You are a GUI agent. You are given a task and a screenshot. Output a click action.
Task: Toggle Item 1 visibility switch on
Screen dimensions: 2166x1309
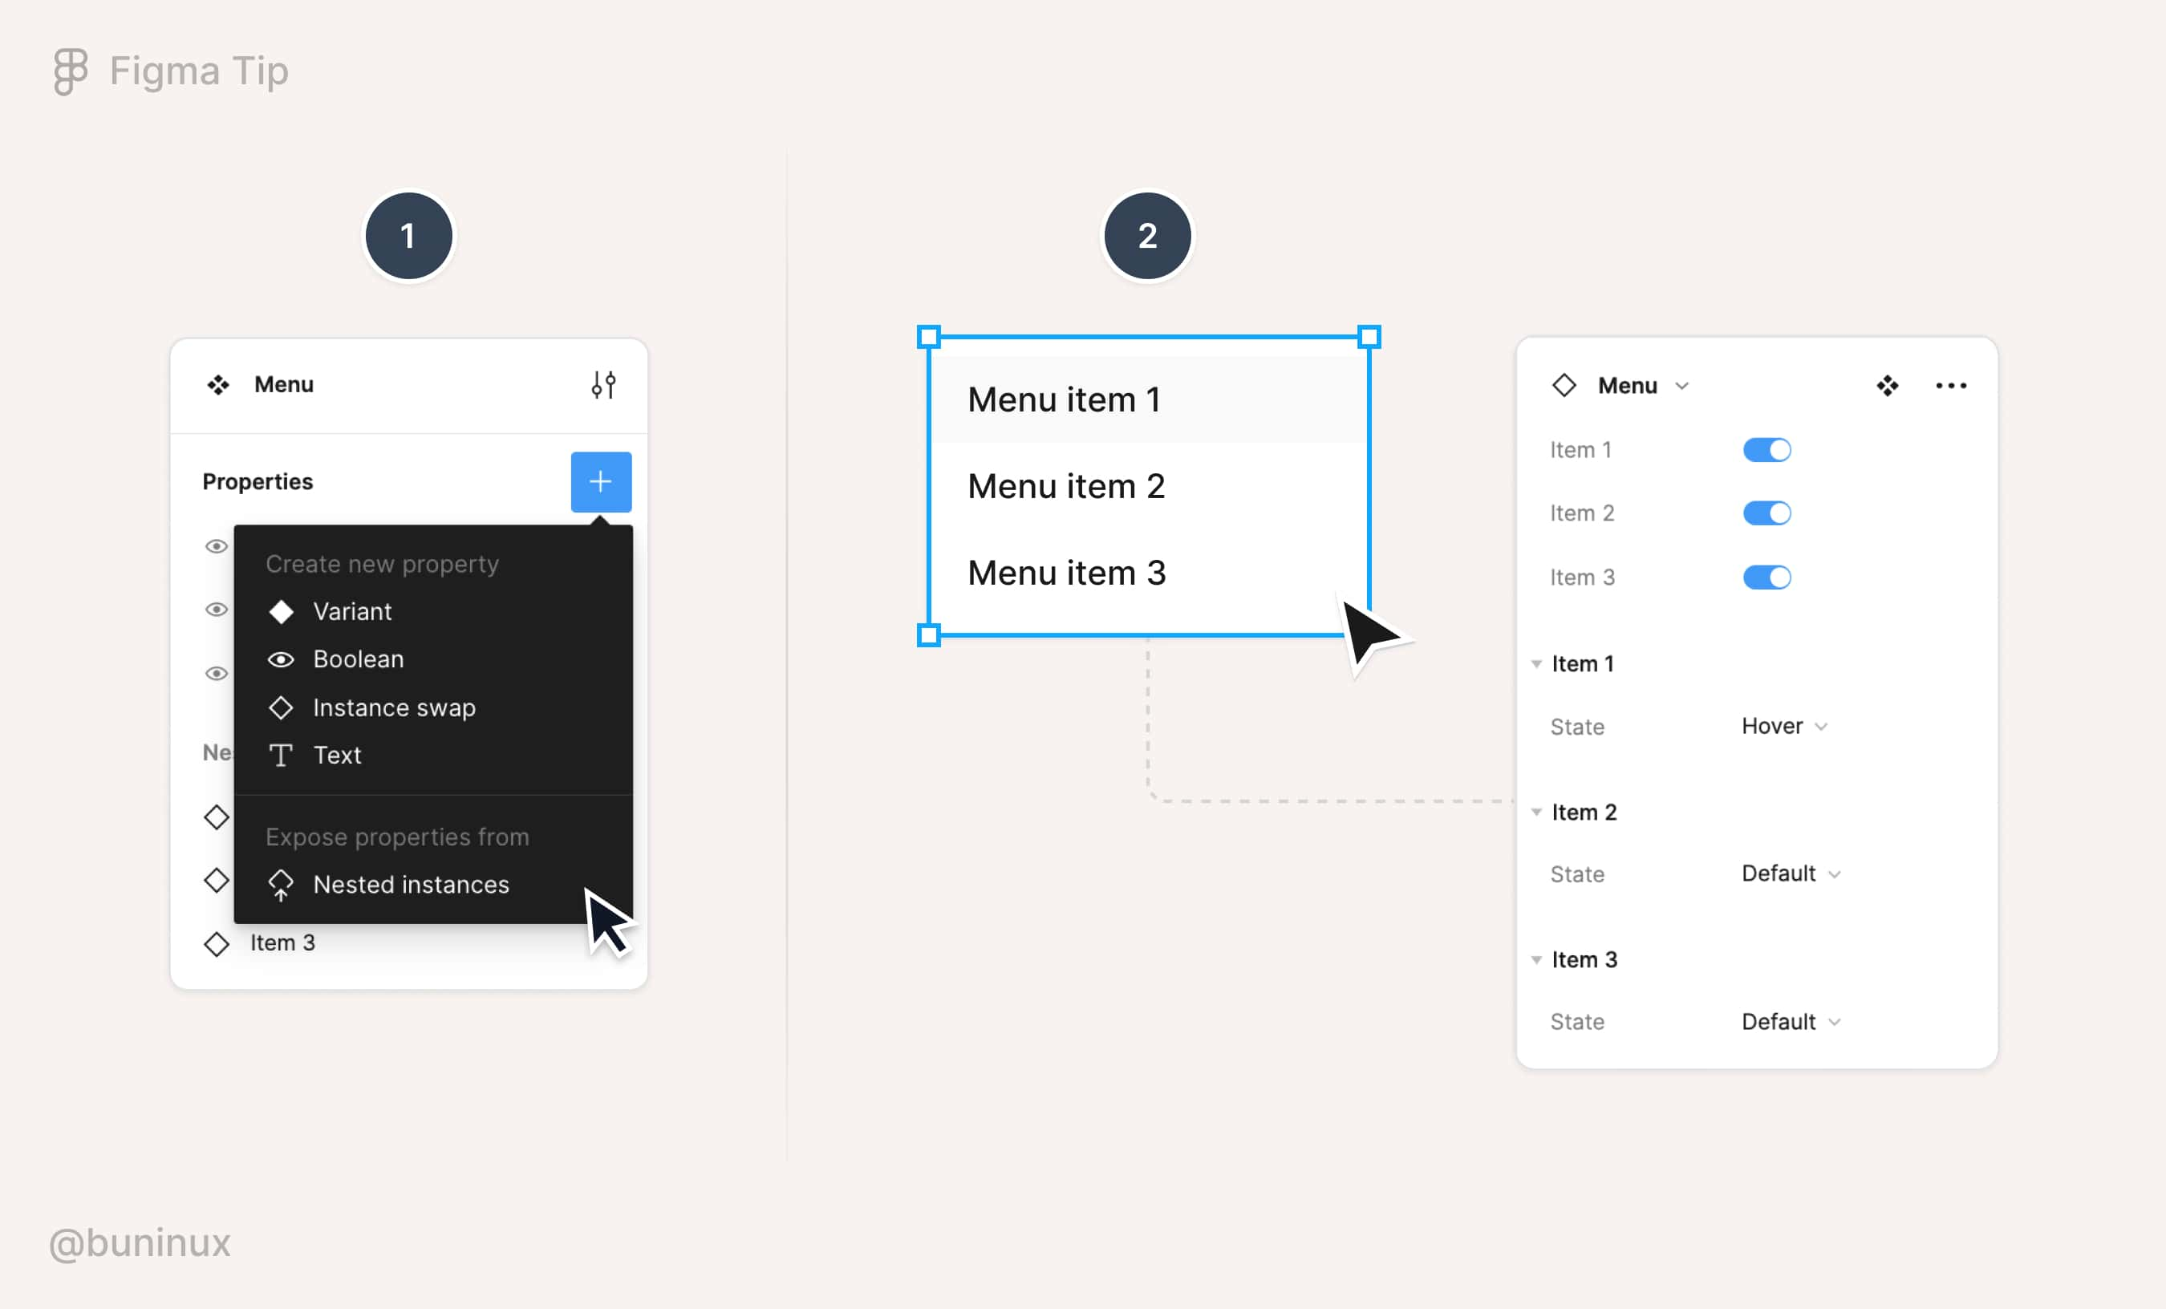coord(1766,450)
